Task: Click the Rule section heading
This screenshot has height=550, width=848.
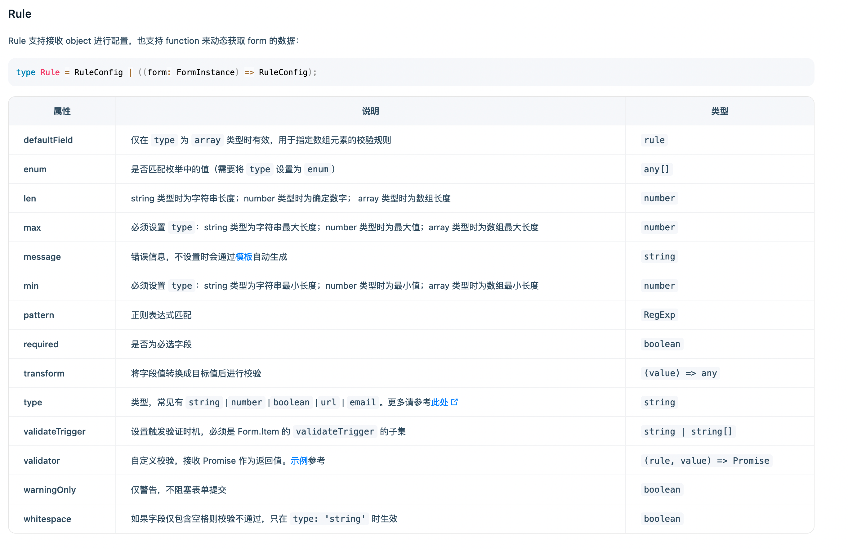Action: point(20,14)
